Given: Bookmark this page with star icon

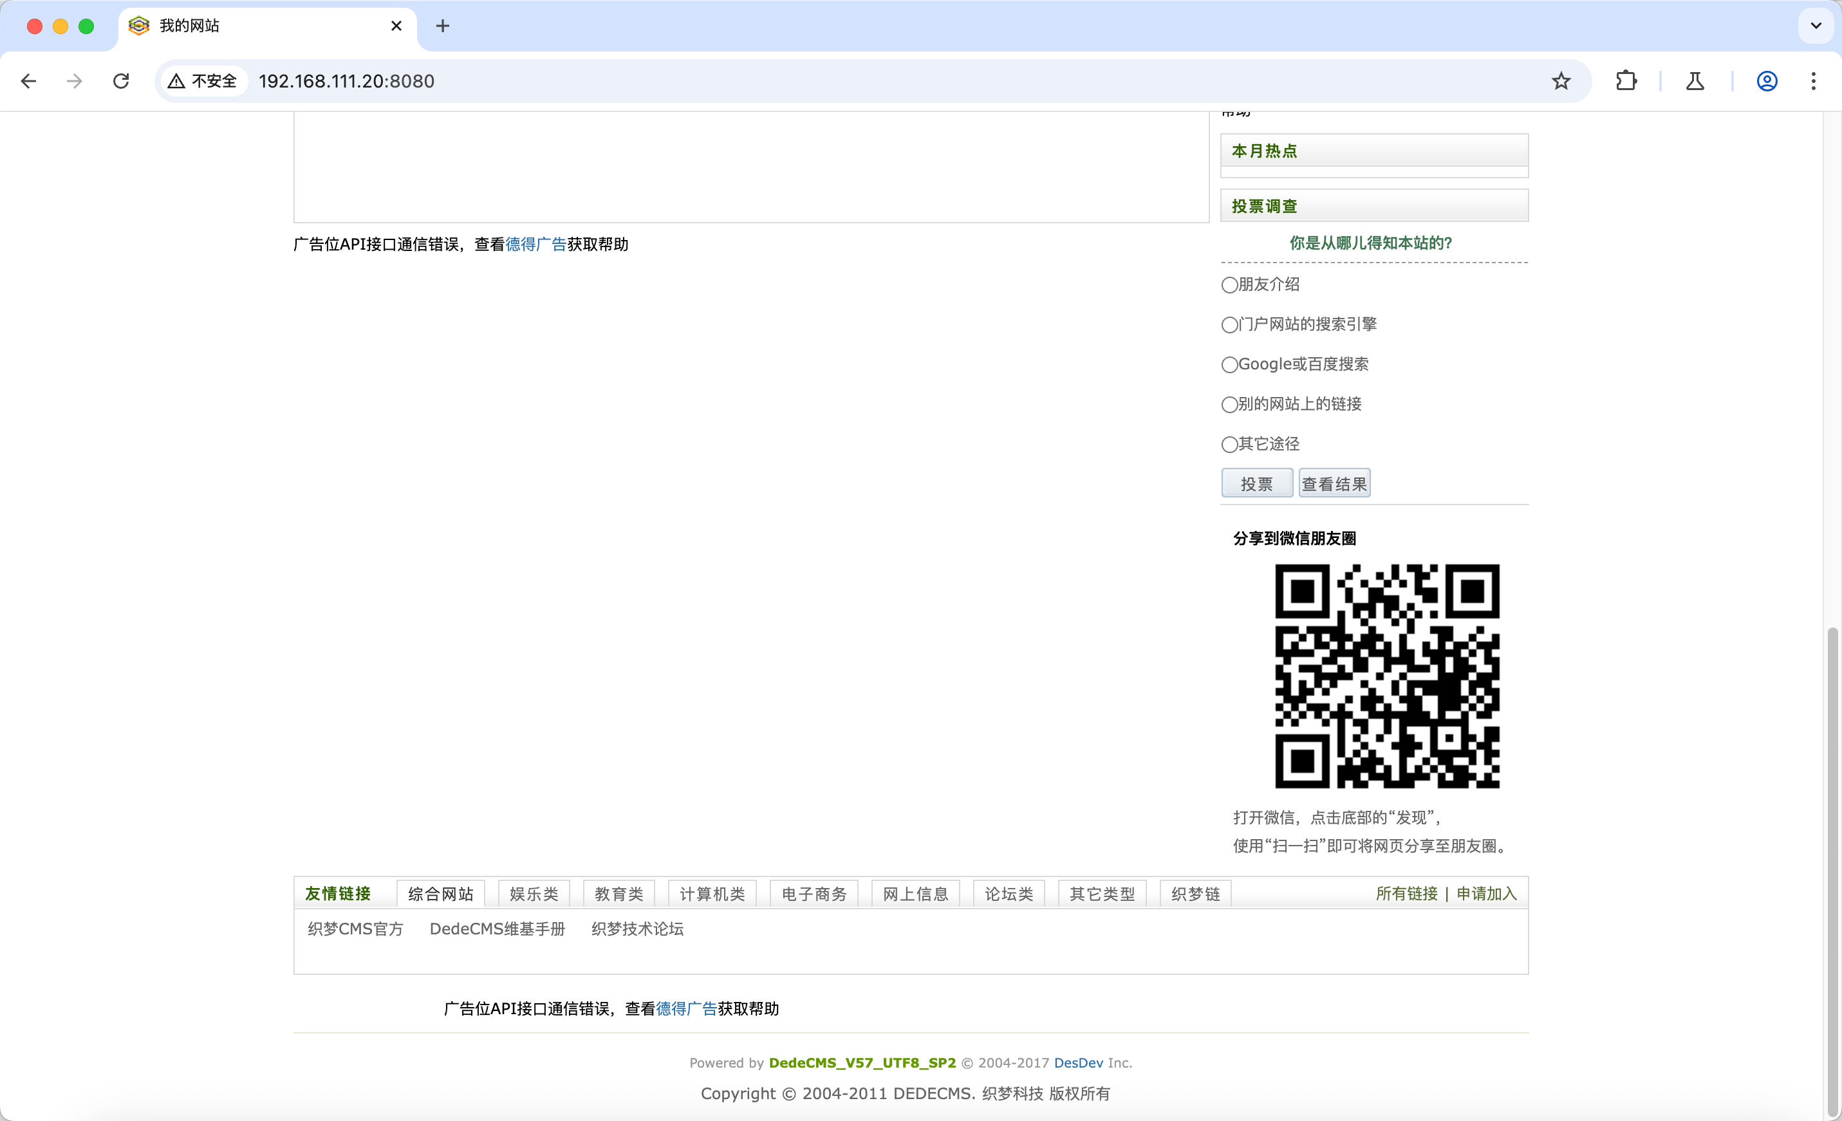Looking at the screenshot, I should pos(1560,80).
